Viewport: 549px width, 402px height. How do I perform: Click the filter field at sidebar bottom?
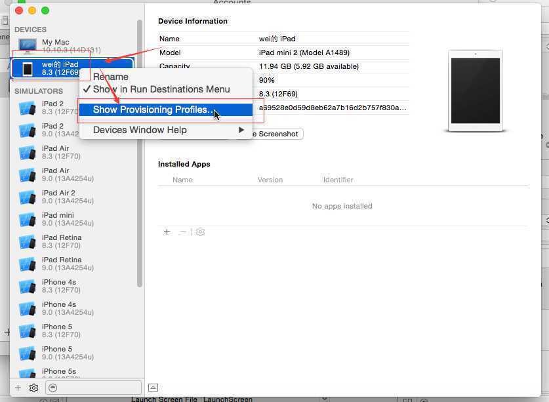(x=94, y=388)
